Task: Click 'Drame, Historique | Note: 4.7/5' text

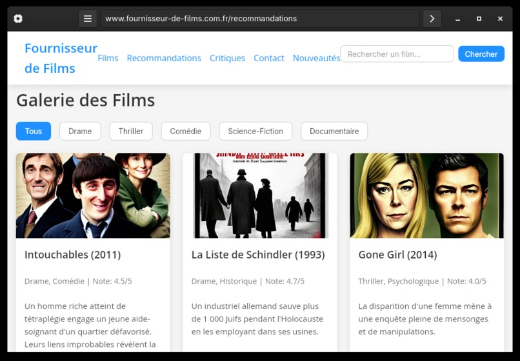Action: click(248, 281)
